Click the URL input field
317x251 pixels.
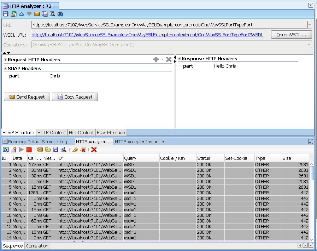[x=169, y=25]
